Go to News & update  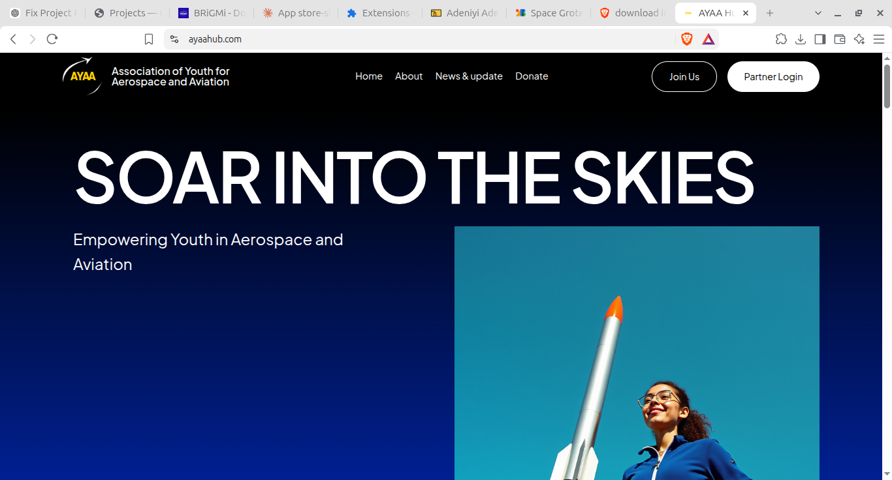(x=469, y=76)
